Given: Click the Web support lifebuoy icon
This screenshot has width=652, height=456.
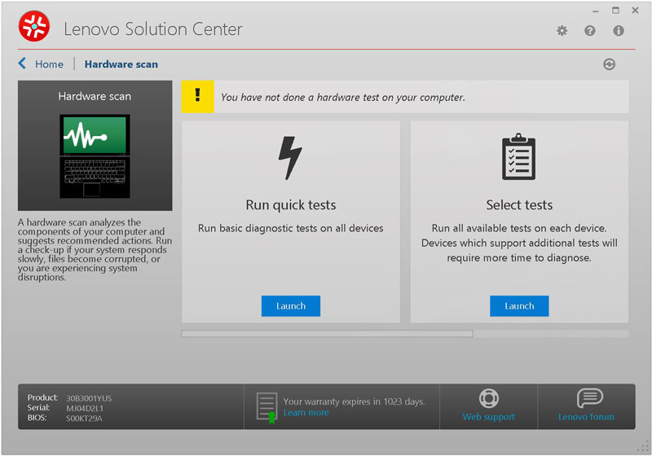Looking at the screenshot, I should click(488, 398).
